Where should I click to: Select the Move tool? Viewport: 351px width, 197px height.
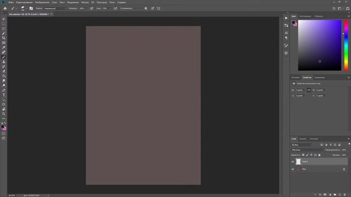click(4, 19)
